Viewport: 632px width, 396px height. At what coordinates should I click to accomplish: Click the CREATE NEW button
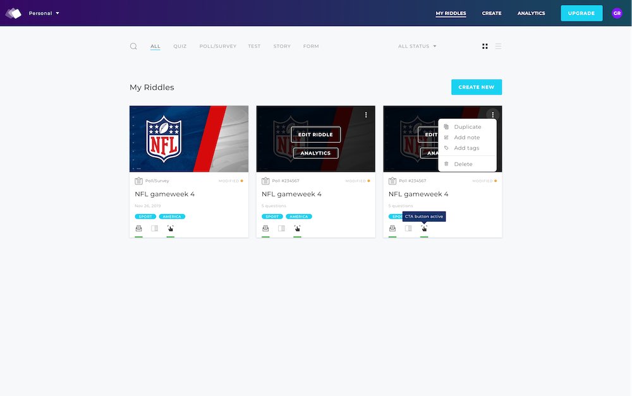(x=477, y=87)
